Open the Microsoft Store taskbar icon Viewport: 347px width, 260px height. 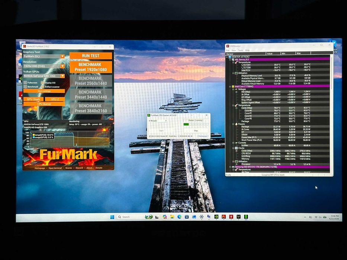[x=187, y=217]
